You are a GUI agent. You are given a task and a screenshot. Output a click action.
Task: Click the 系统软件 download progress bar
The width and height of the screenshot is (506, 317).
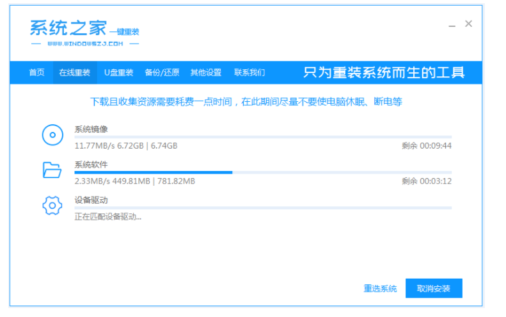point(262,172)
